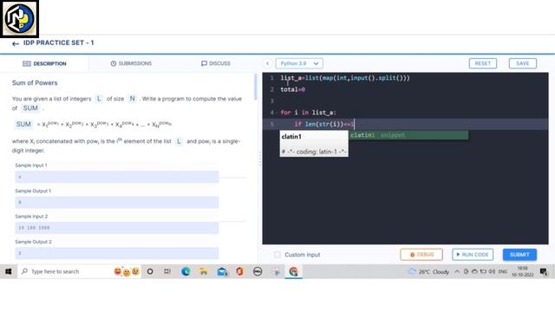Open Task View on the taskbar
The image size is (555, 312).
click(x=167, y=271)
